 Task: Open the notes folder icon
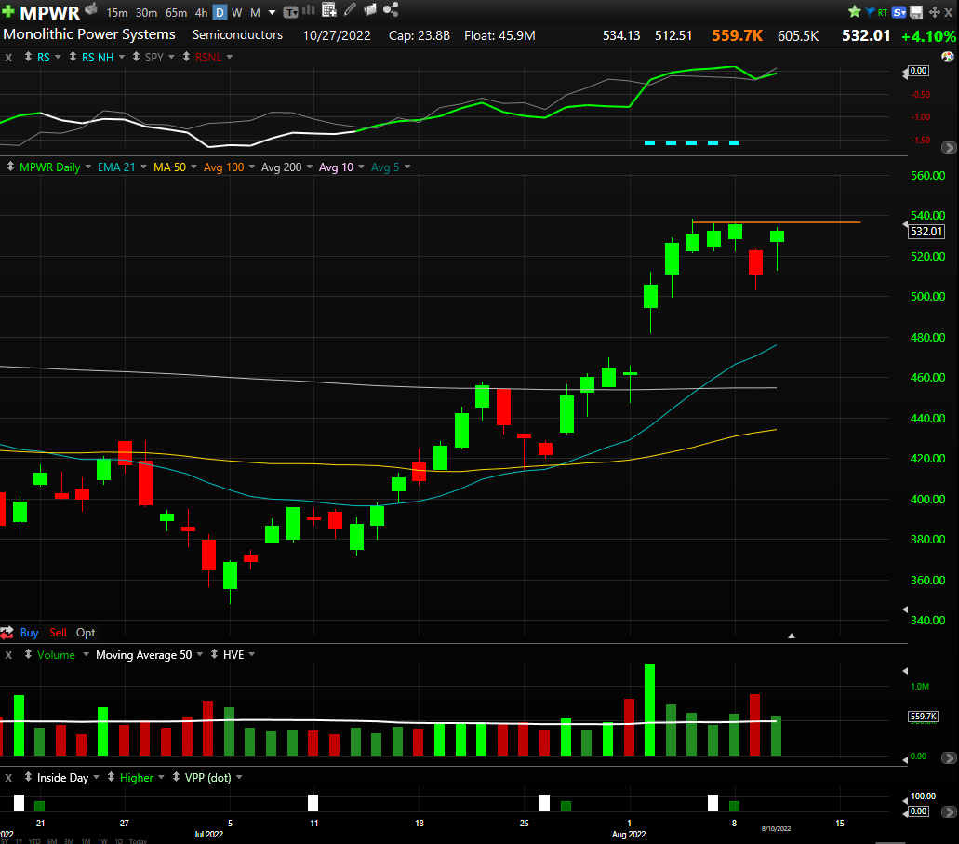(x=370, y=9)
